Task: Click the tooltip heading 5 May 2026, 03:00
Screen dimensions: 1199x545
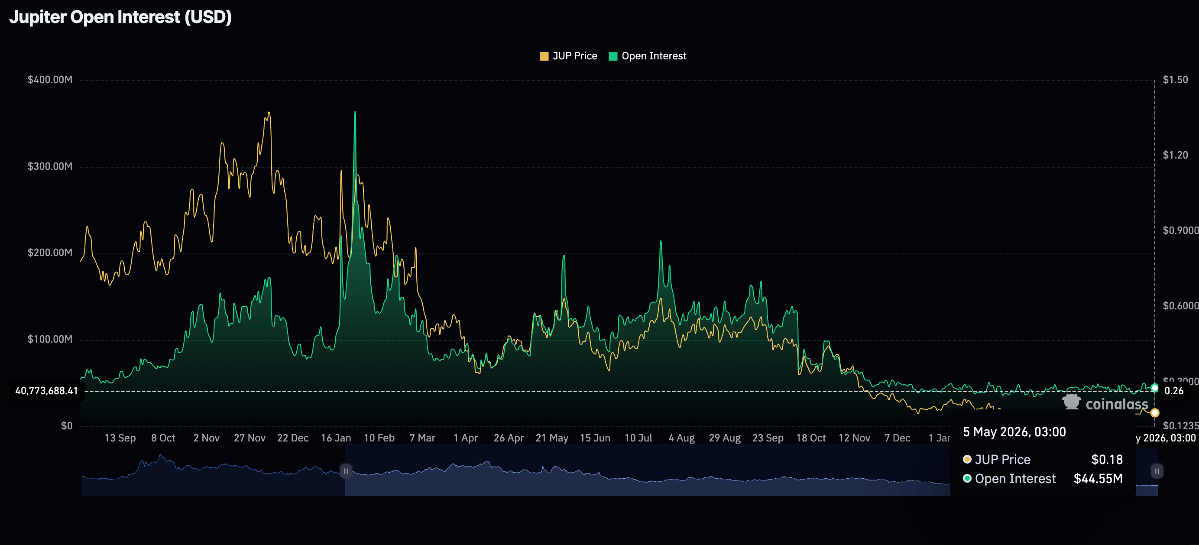Action: click(1014, 432)
